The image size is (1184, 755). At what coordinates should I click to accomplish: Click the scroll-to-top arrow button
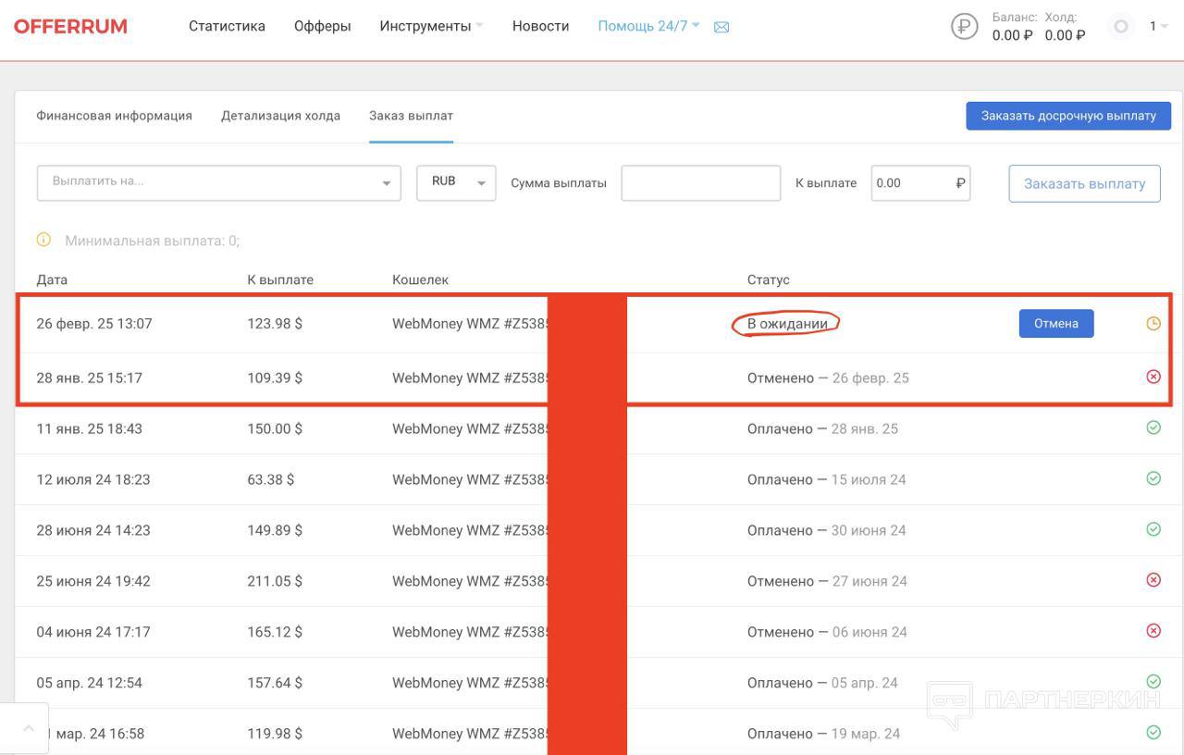click(x=28, y=729)
